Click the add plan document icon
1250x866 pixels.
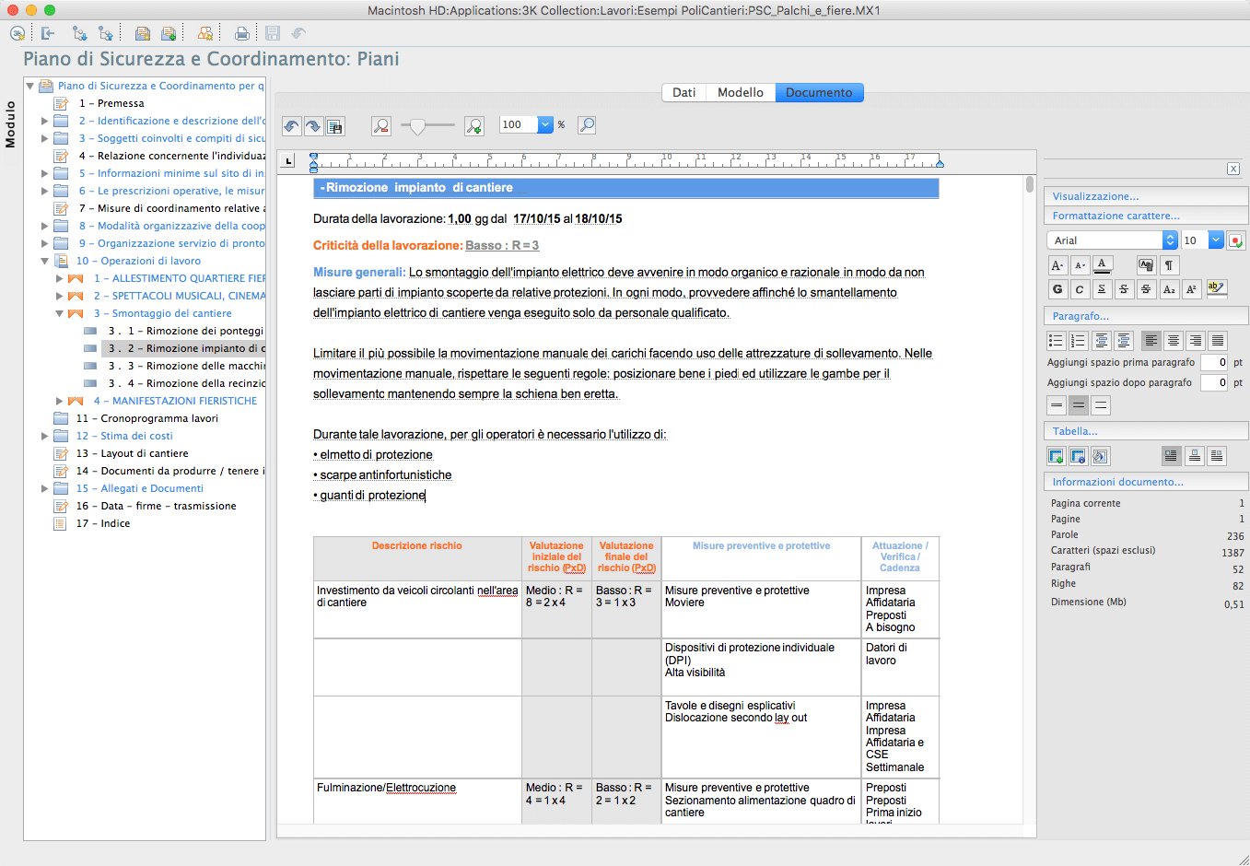169,33
